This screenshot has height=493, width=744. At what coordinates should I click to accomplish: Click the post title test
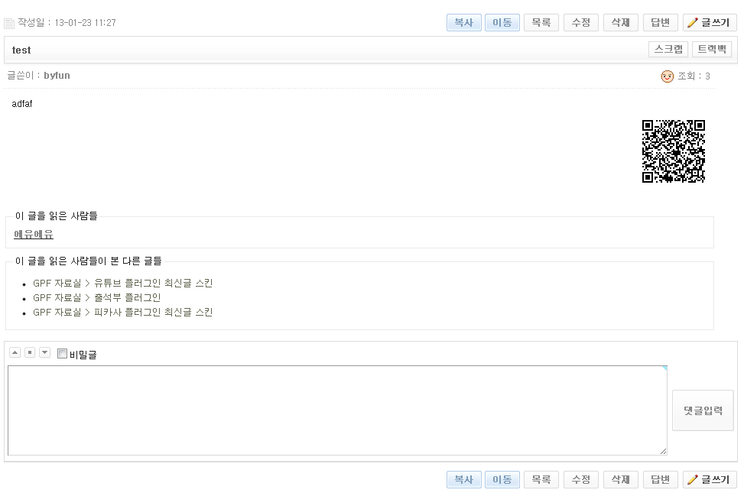coord(21,50)
